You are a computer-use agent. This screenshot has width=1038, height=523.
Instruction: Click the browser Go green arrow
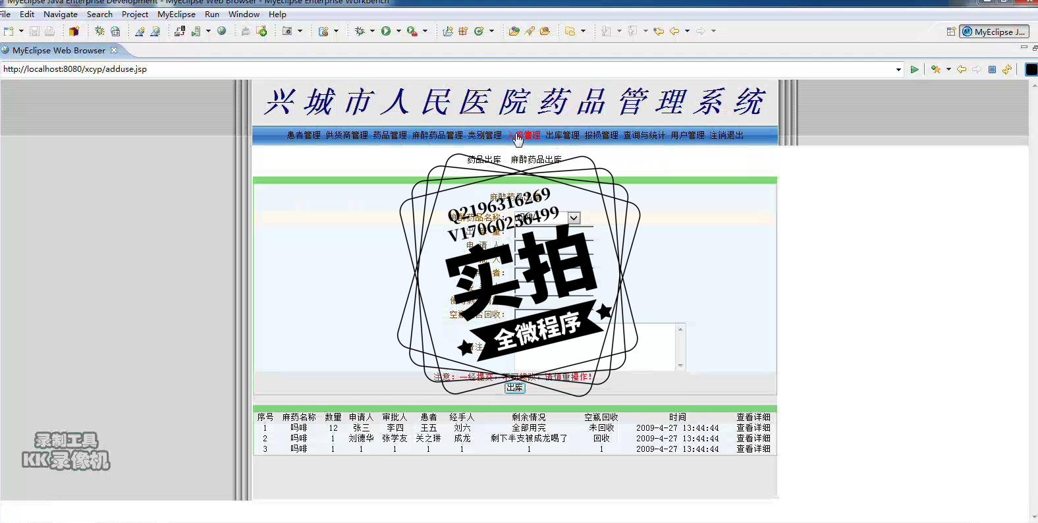[x=914, y=69]
